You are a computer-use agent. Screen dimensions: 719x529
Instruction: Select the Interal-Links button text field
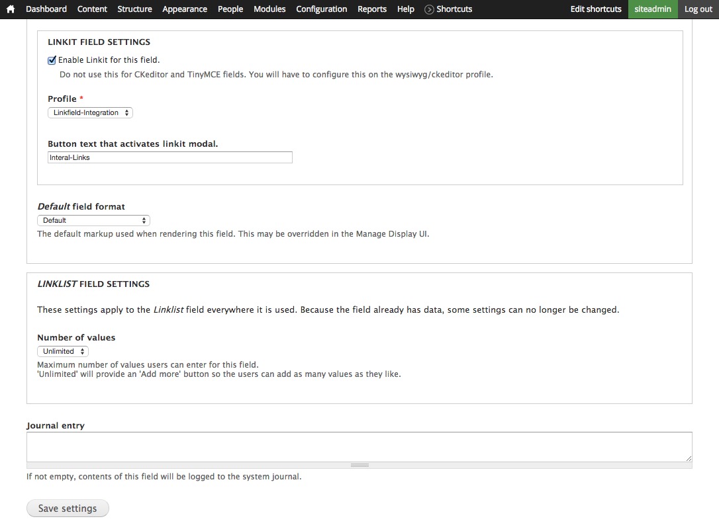click(x=169, y=157)
